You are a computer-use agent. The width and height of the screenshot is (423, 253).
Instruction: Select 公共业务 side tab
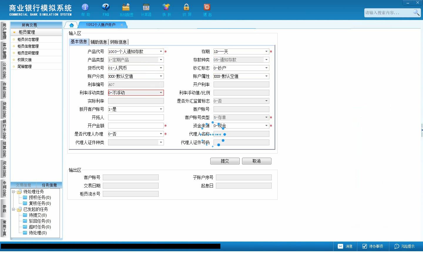pyautogui.click(x=4, y=70)
